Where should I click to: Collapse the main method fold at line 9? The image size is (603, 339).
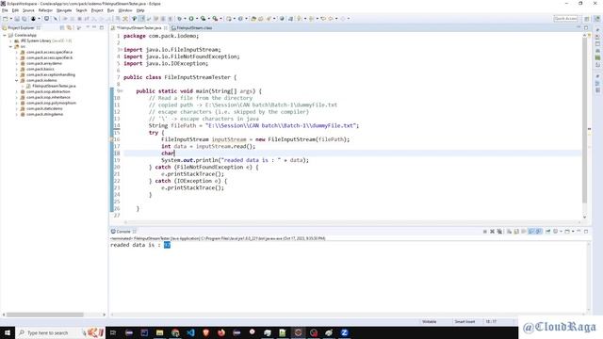pyautogui.click(x=121, y=91)
